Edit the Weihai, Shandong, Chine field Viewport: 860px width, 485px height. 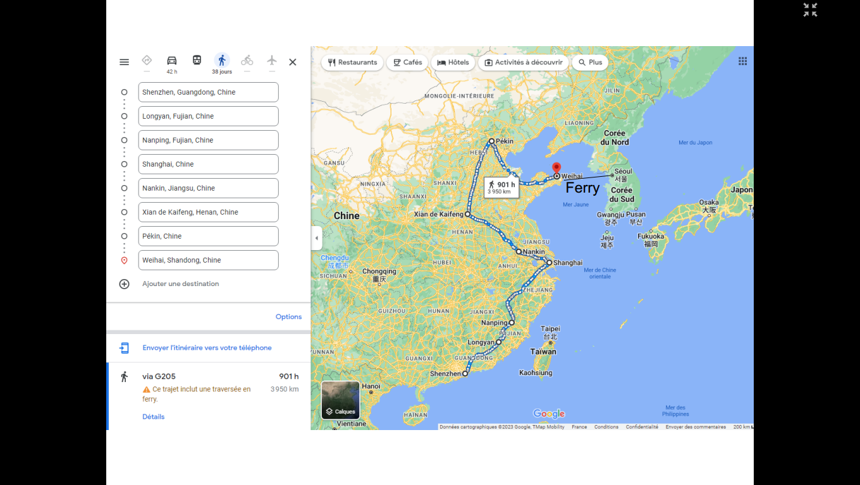pos(208,260)
